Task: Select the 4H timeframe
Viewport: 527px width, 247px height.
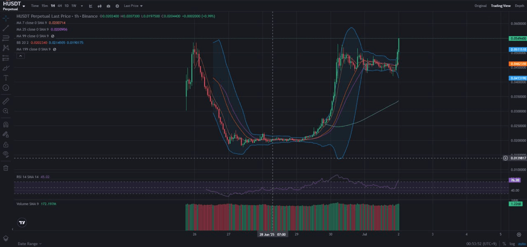Action: [60, 6]
